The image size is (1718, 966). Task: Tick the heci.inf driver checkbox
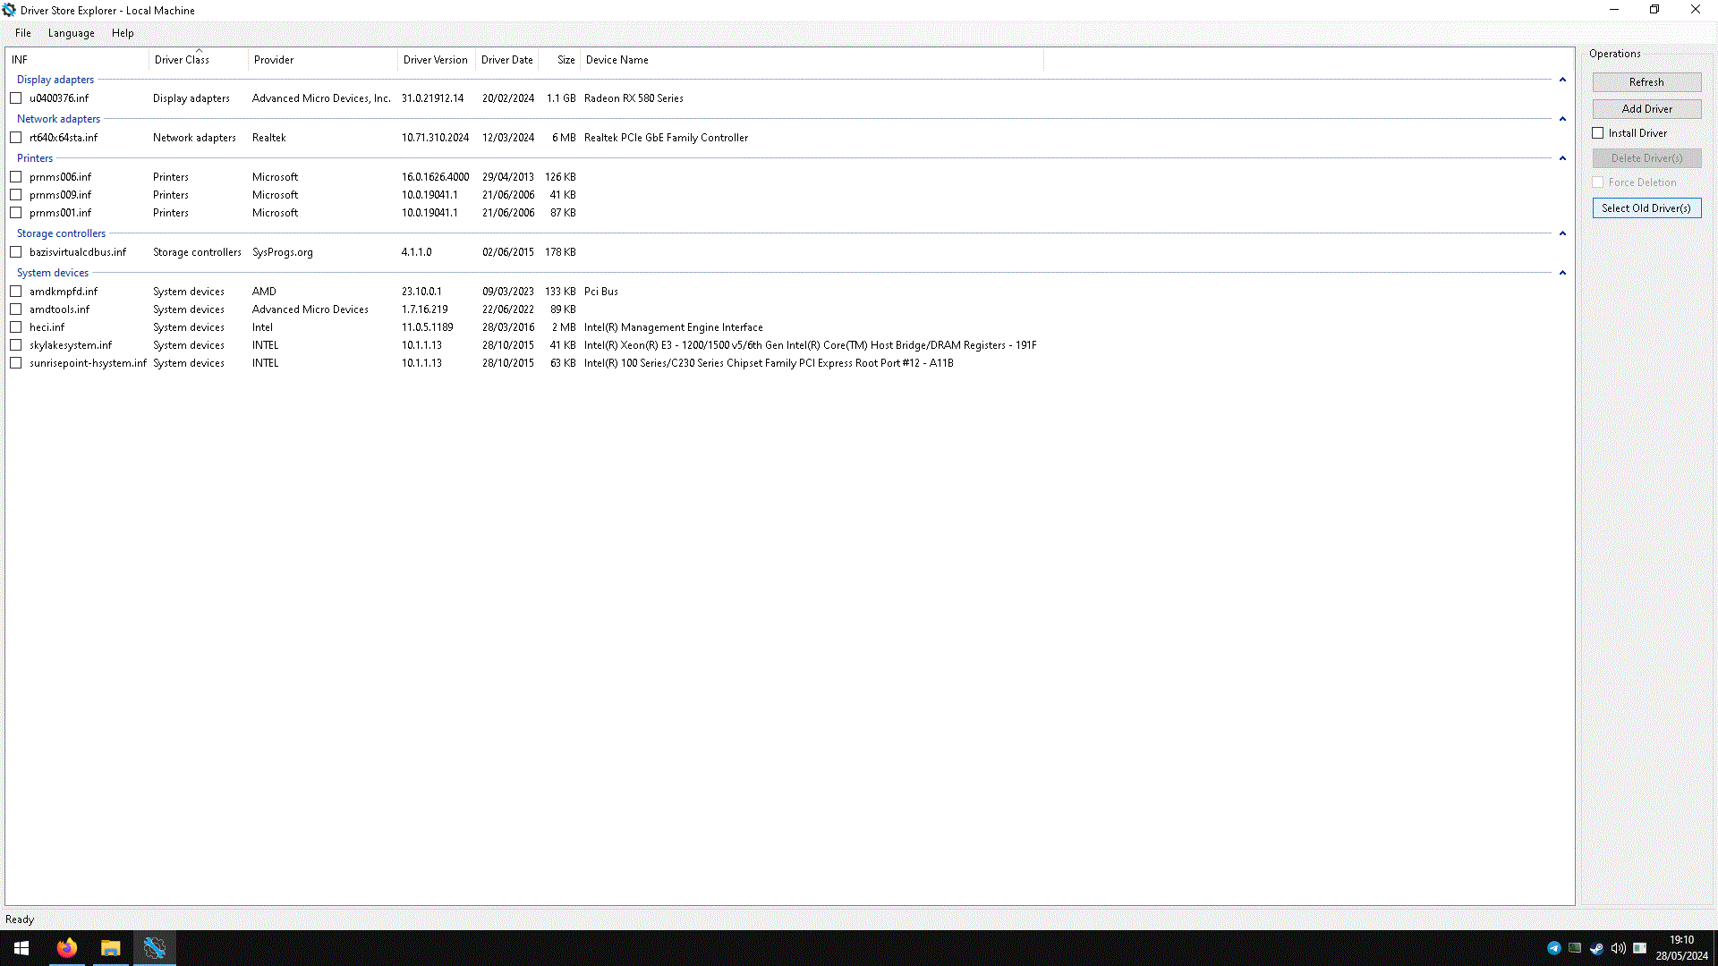[x=16, y=327]
